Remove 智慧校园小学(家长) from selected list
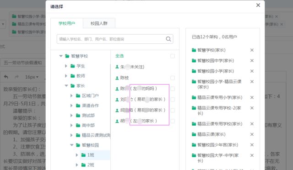Image resolution: width=293 pixels, height=170 pixels. click(252, 71)
